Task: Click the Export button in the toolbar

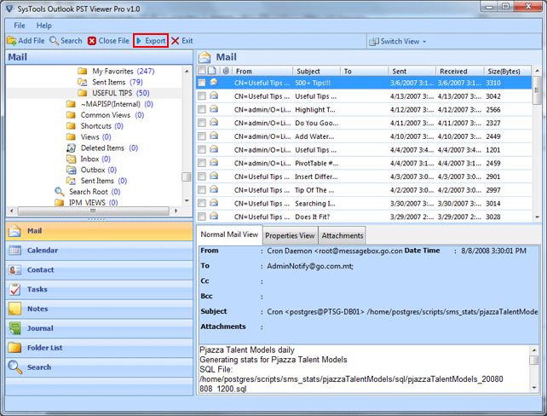Action: tap(151, 41)
